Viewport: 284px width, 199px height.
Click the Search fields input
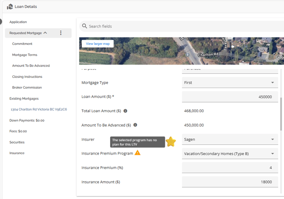click(182, 26)
